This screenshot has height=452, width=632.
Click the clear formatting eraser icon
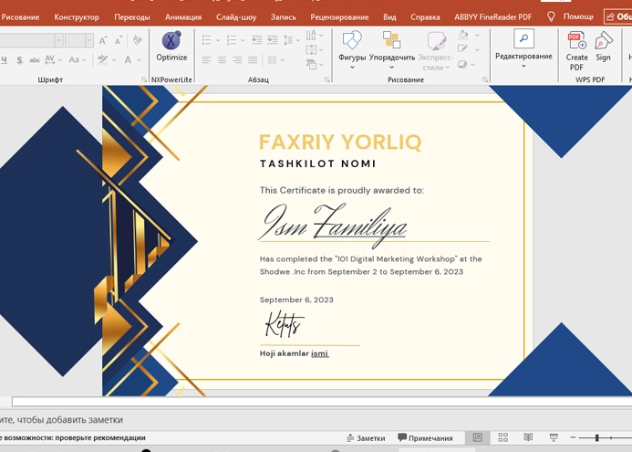(137, 39)
